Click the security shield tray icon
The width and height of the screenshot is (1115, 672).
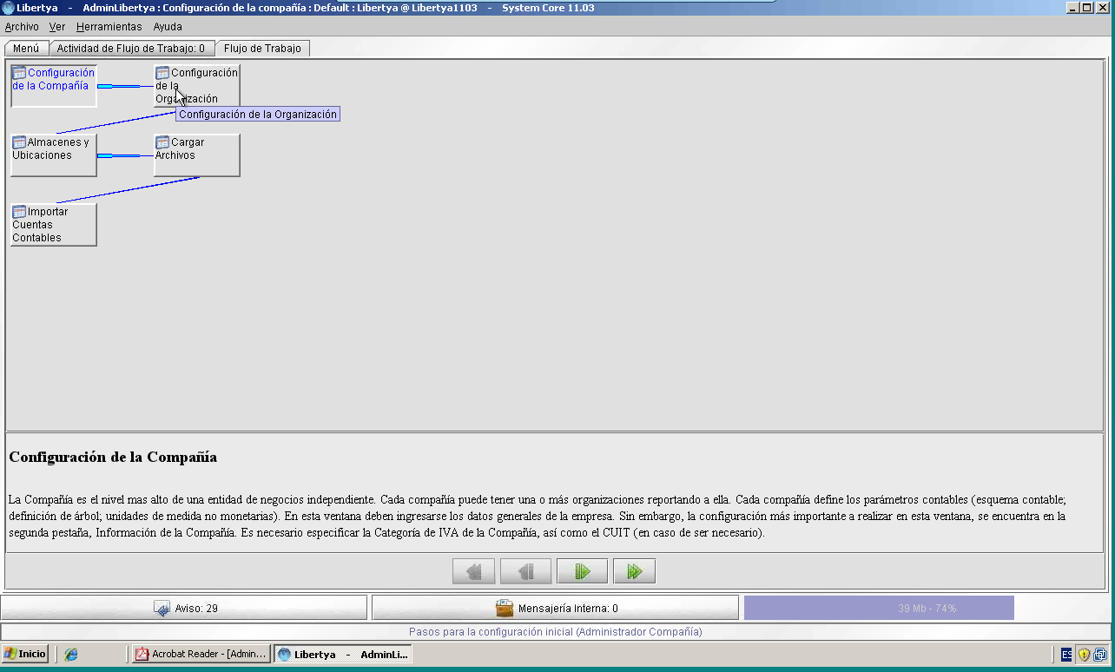click(x=1084, y=655)
